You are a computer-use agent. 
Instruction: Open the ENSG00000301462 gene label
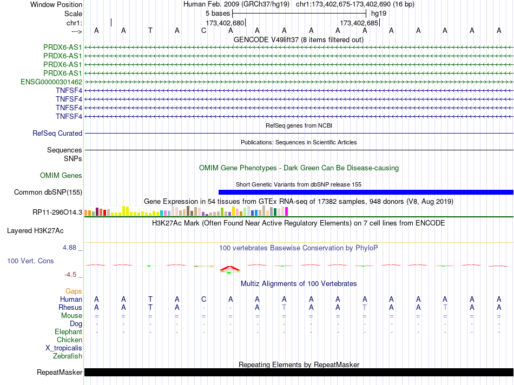51,82
